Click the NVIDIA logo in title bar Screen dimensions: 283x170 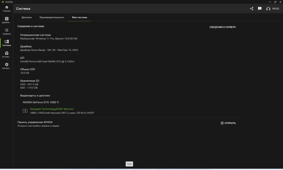click(3, 2)
